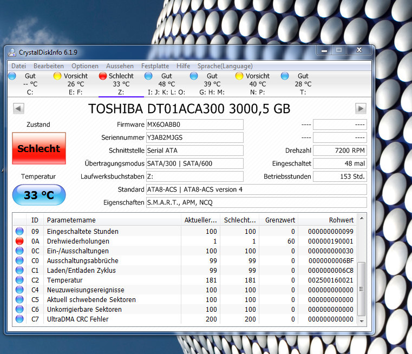412x354 pixels.
Task: Click the red Schlecht orb for drive Z:
Action: (103, 76)
